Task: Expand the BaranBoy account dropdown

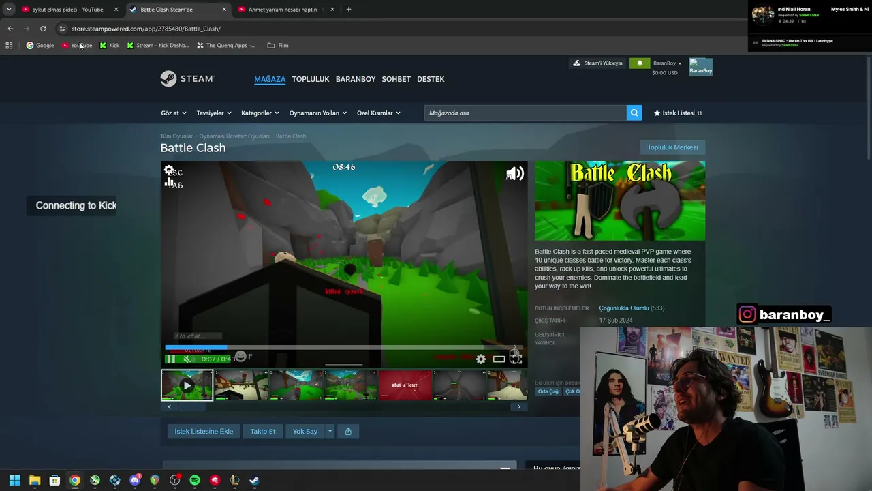Action: 668,63
